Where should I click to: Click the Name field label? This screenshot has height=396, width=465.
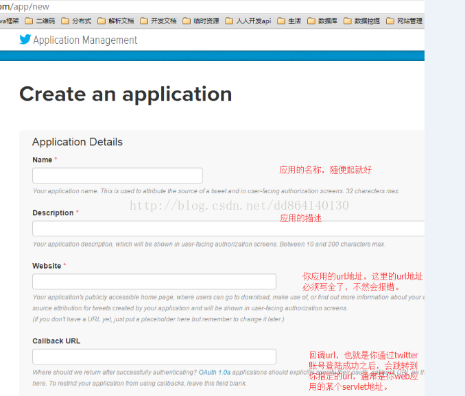[43, 160]
